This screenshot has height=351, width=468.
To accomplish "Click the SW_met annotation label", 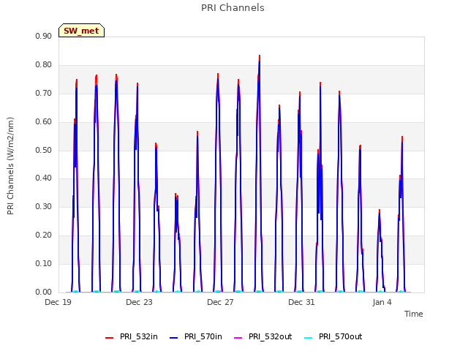I will tap(81, 31).
